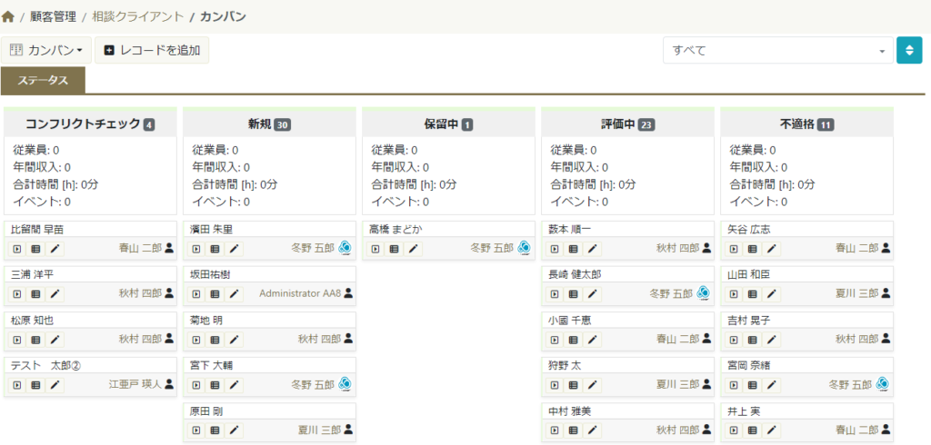This screenshot has height=445, width=931.
Task: Click the edit pencil on 高橋 まどか card
Action: [414, 248]
